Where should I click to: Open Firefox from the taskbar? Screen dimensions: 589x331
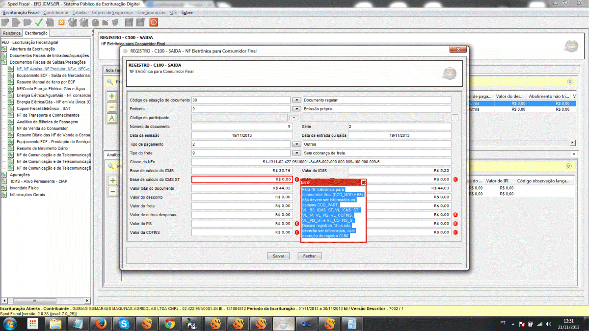(x=101, y=324)
